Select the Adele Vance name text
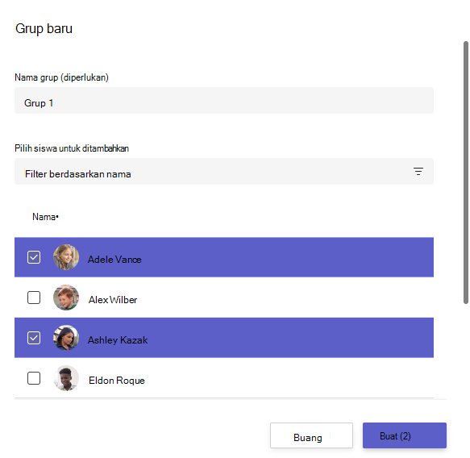The width and height of the screenshot is (470, 458). coord(114,260)
